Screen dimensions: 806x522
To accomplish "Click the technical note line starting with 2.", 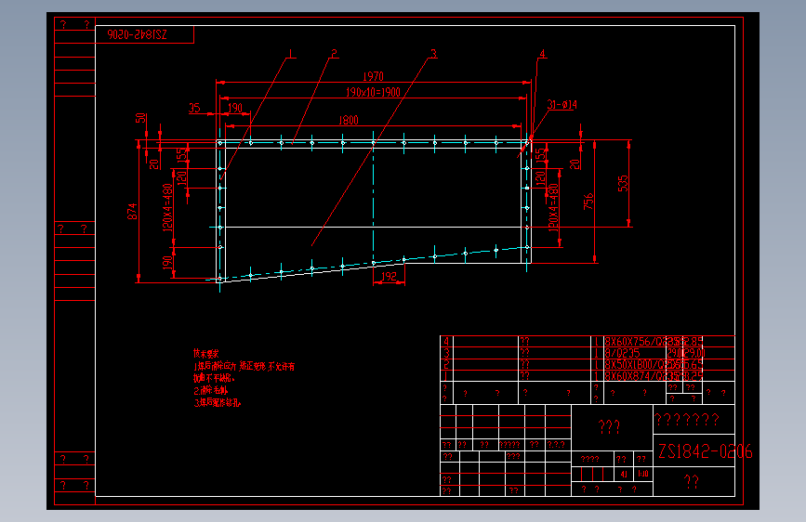I will (x=211, y=390).
